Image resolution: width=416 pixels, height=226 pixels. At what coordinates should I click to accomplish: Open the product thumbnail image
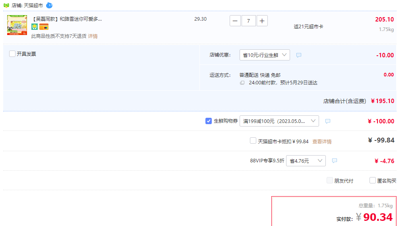17,25
